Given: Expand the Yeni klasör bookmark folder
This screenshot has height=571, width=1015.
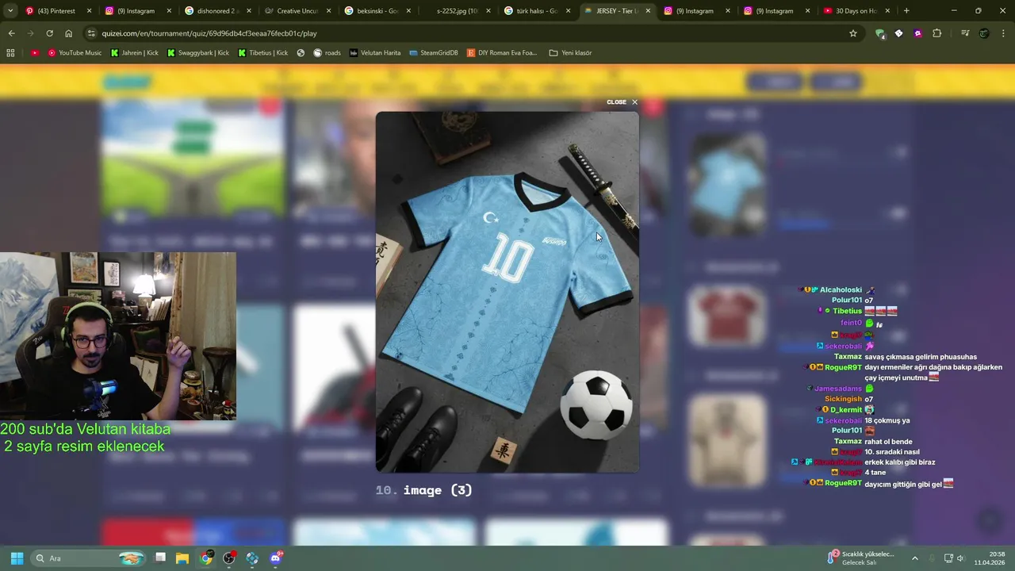Looking at the screenshot, I should [570, 52].
